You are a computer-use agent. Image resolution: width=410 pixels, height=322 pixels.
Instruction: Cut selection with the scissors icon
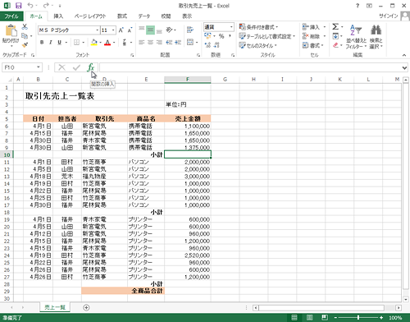25,27
